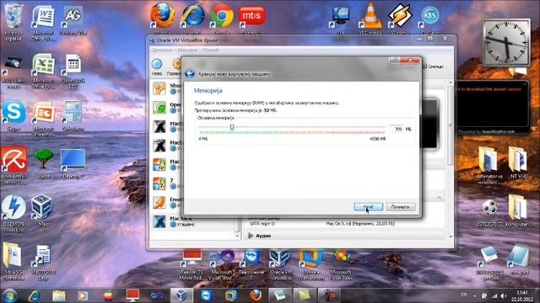Screen dimensions: 540x303
Task: Focus the memory size MB input field
Action: click(397, 129)
